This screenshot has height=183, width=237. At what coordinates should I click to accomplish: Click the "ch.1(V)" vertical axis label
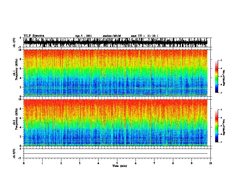coord(14,42)
